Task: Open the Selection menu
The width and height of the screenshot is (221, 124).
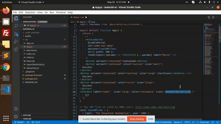Action: point(30,12)
